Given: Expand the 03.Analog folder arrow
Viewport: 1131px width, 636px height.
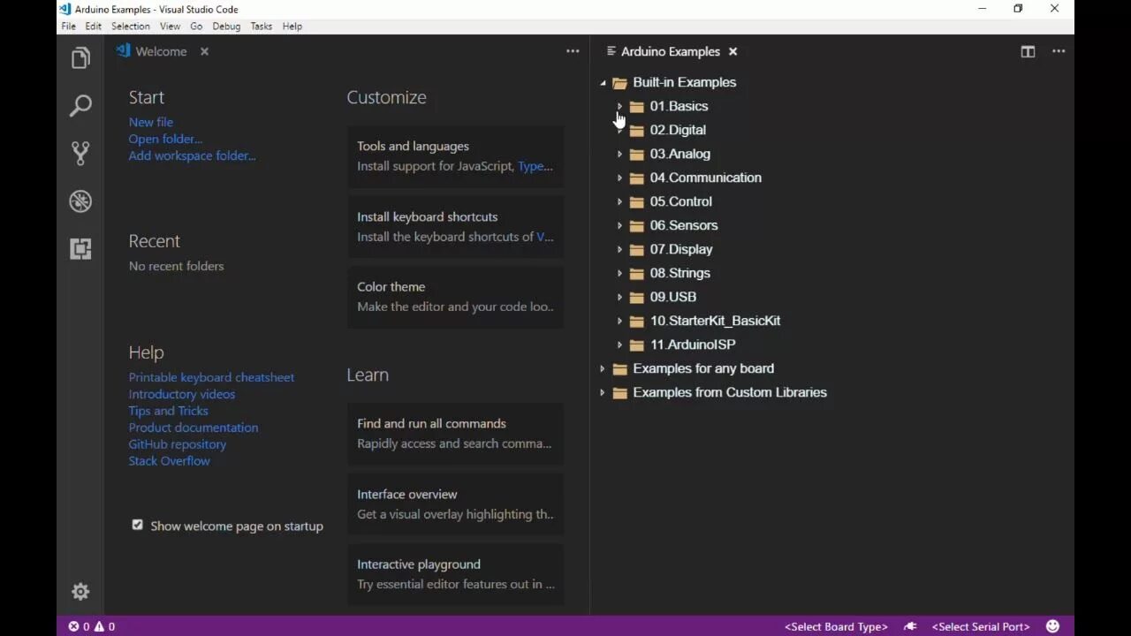Looking at the screenshot, I should click(619, 154).
